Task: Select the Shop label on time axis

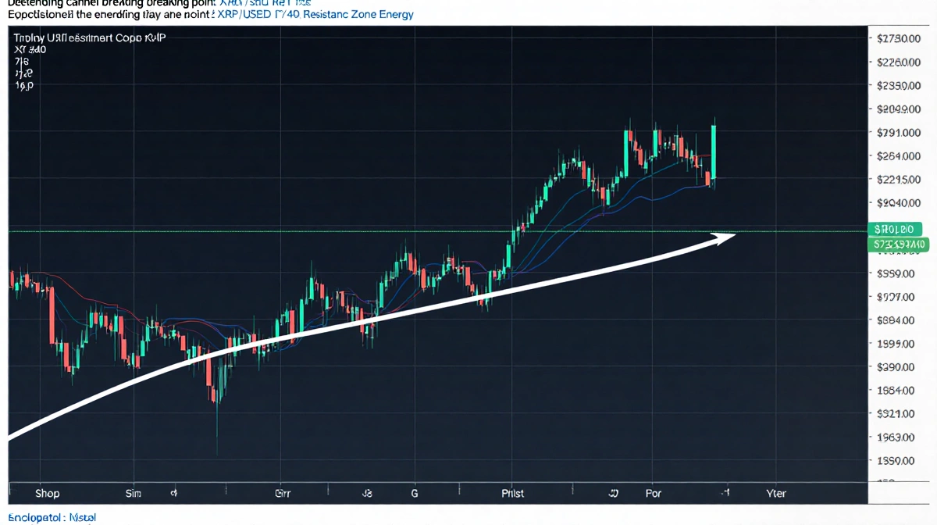Action: [x=47, y=493]
